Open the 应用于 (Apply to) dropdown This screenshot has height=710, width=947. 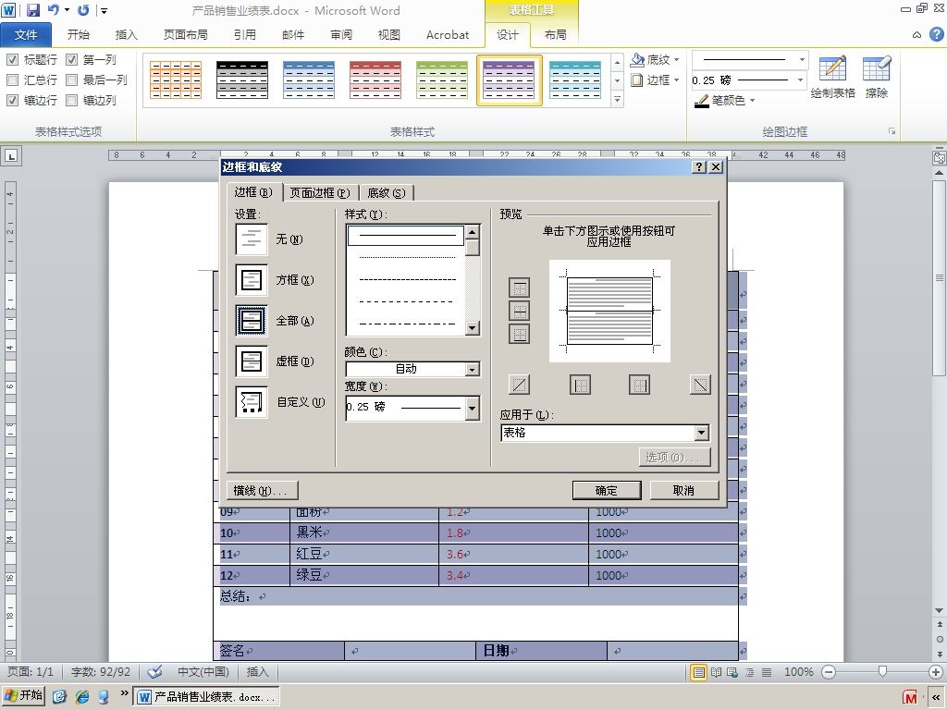tap(605, 433)
